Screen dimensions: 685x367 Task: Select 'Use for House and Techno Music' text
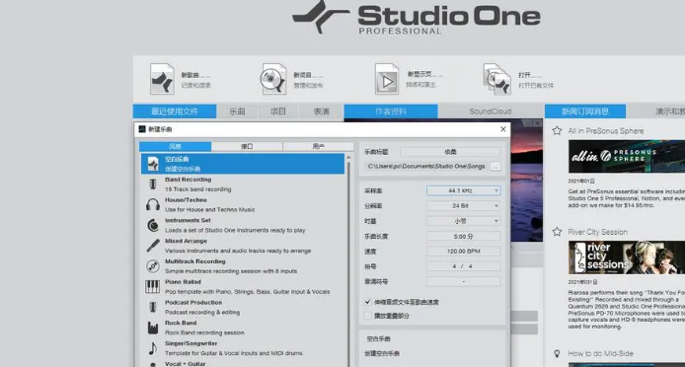click(209, 210)
